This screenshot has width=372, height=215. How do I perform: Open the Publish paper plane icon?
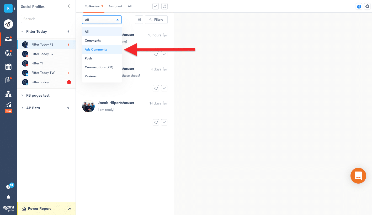(x=8, y=24)
